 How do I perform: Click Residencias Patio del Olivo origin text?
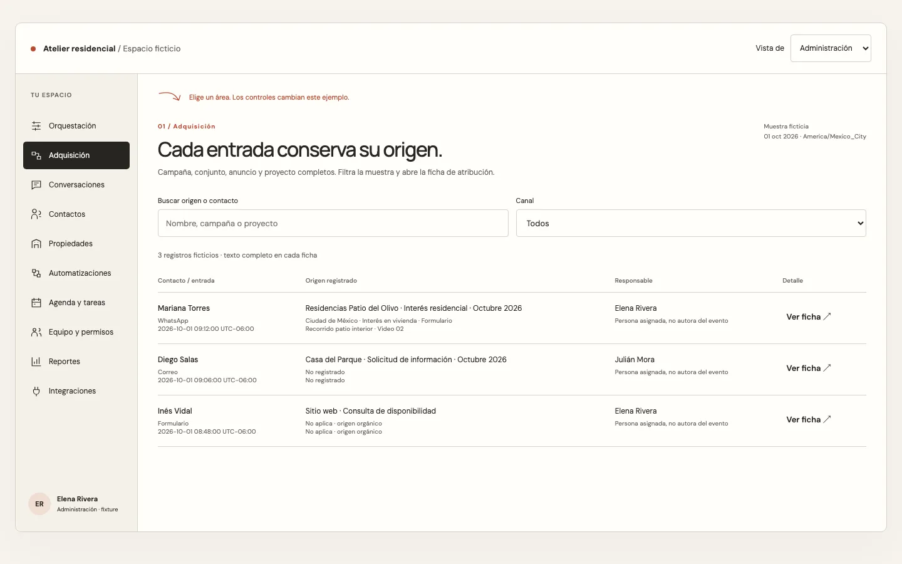click(x=413, y=308)
